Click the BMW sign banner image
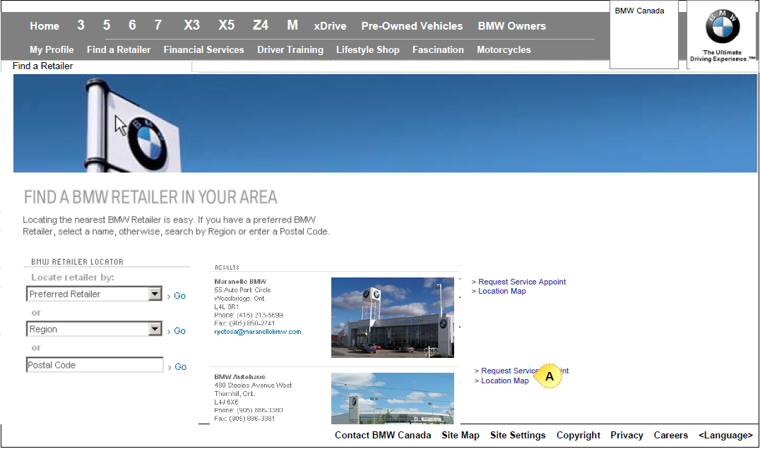 pos(385,124)
